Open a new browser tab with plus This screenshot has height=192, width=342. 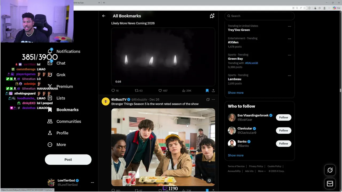[104, 3]
